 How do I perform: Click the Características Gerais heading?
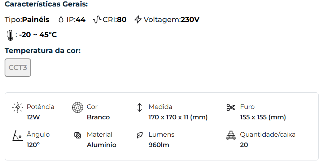pos(46,5)
